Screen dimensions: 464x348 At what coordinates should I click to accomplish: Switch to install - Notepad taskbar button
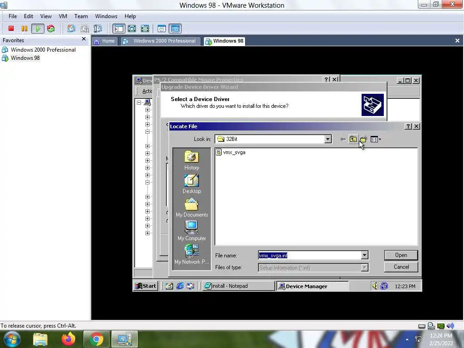click(239, 286)
